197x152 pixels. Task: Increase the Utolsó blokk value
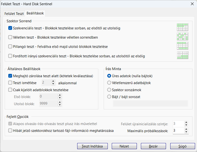click(x=60, y=102)
